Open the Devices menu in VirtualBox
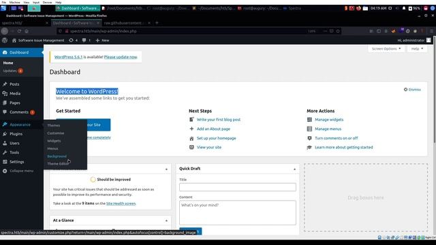This screenshot has height=245, width=436. [47, 2]
